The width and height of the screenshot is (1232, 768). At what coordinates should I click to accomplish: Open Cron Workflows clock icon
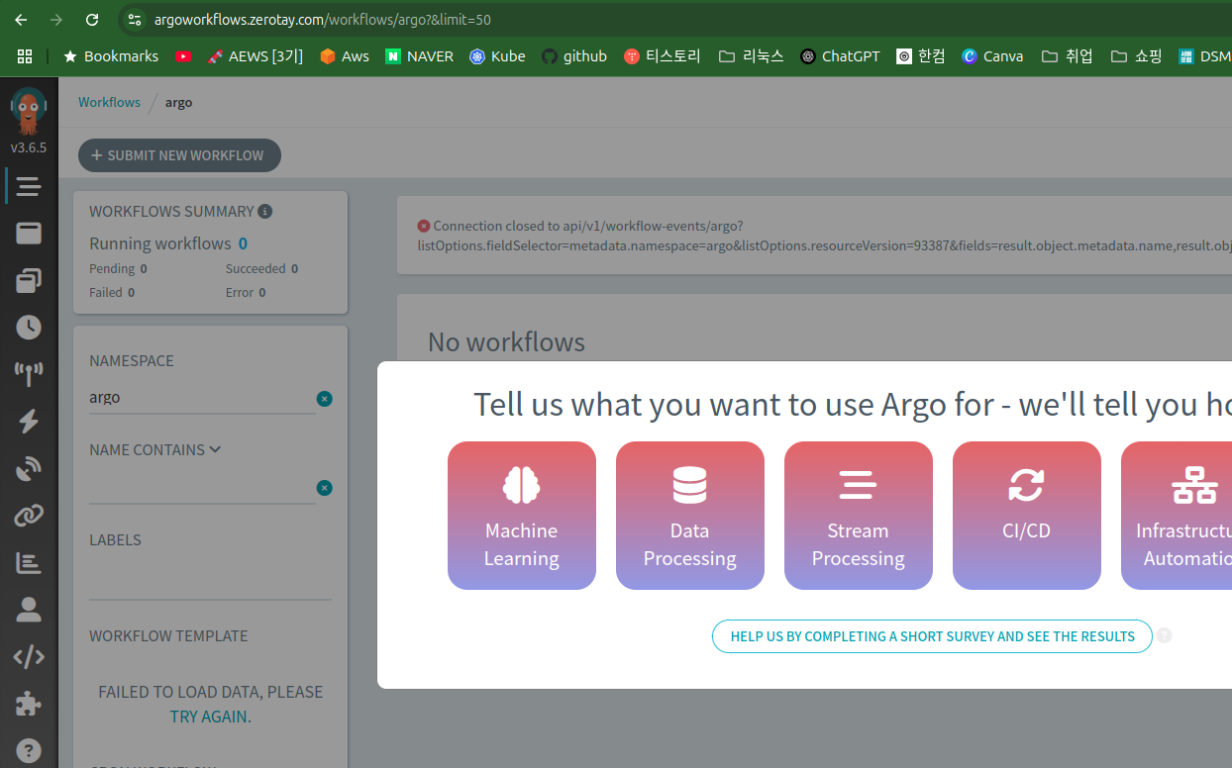pyautogui.click(x=29, y=328)
